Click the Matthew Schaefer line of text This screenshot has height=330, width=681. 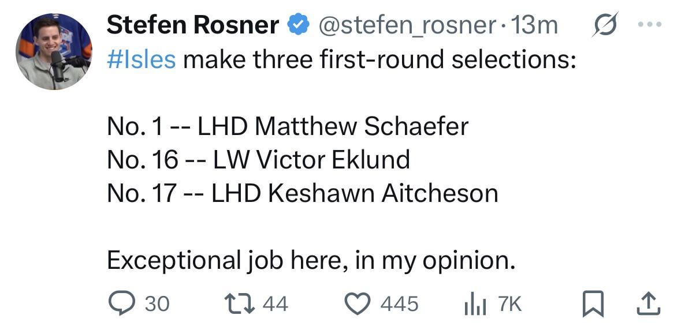coord(287,126)
